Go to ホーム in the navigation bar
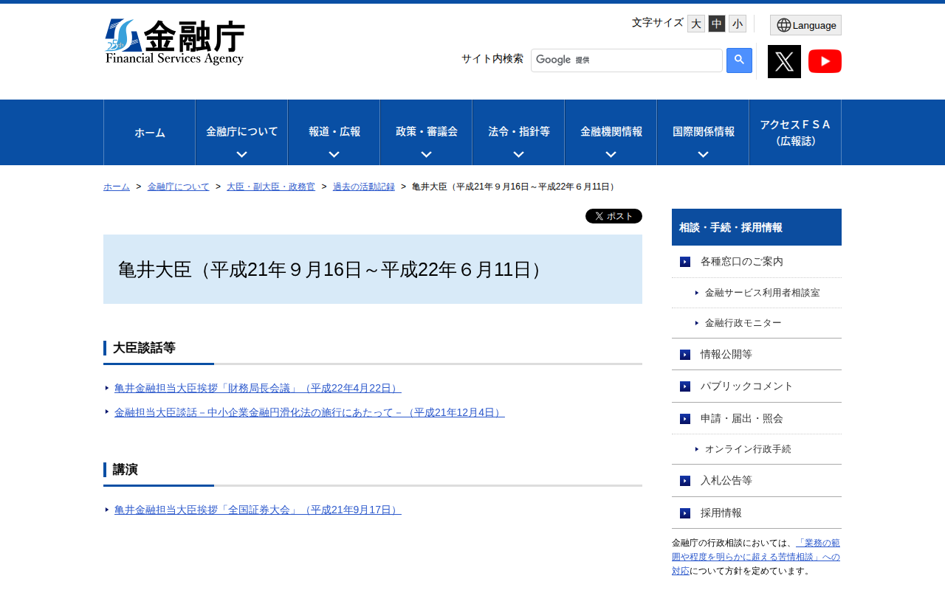Viewport: 945px width, 590px height. click(149, 133)
